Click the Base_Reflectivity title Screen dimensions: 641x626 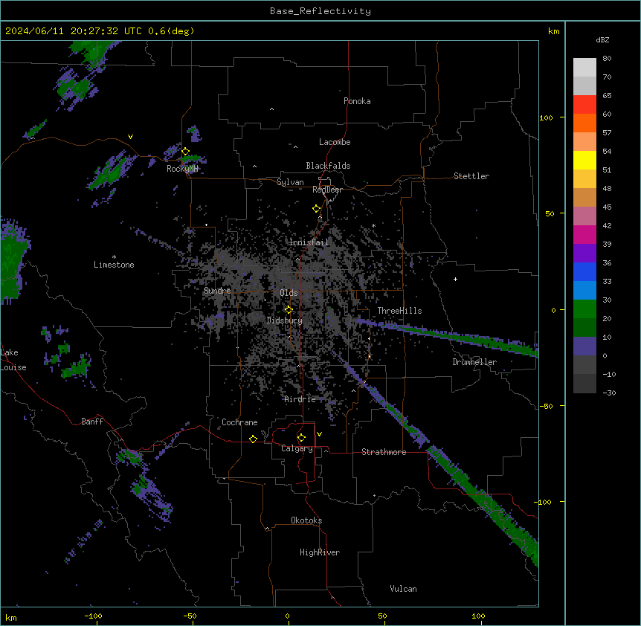320,11
